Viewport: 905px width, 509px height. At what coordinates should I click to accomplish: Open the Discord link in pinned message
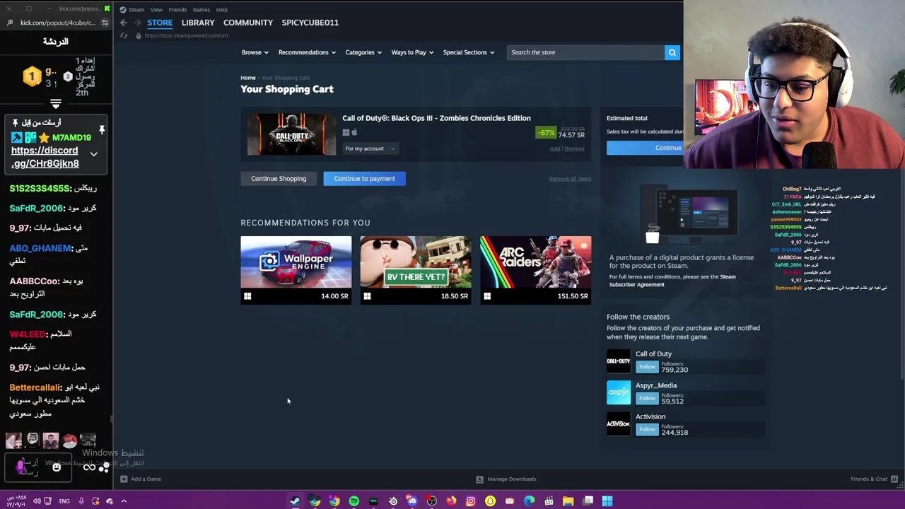tap(45, 157)
